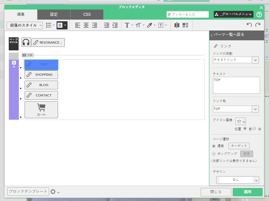Open デザイン なし dropdown
The image size is (269, 201).
pyautogui.click(x=238, y=180)
